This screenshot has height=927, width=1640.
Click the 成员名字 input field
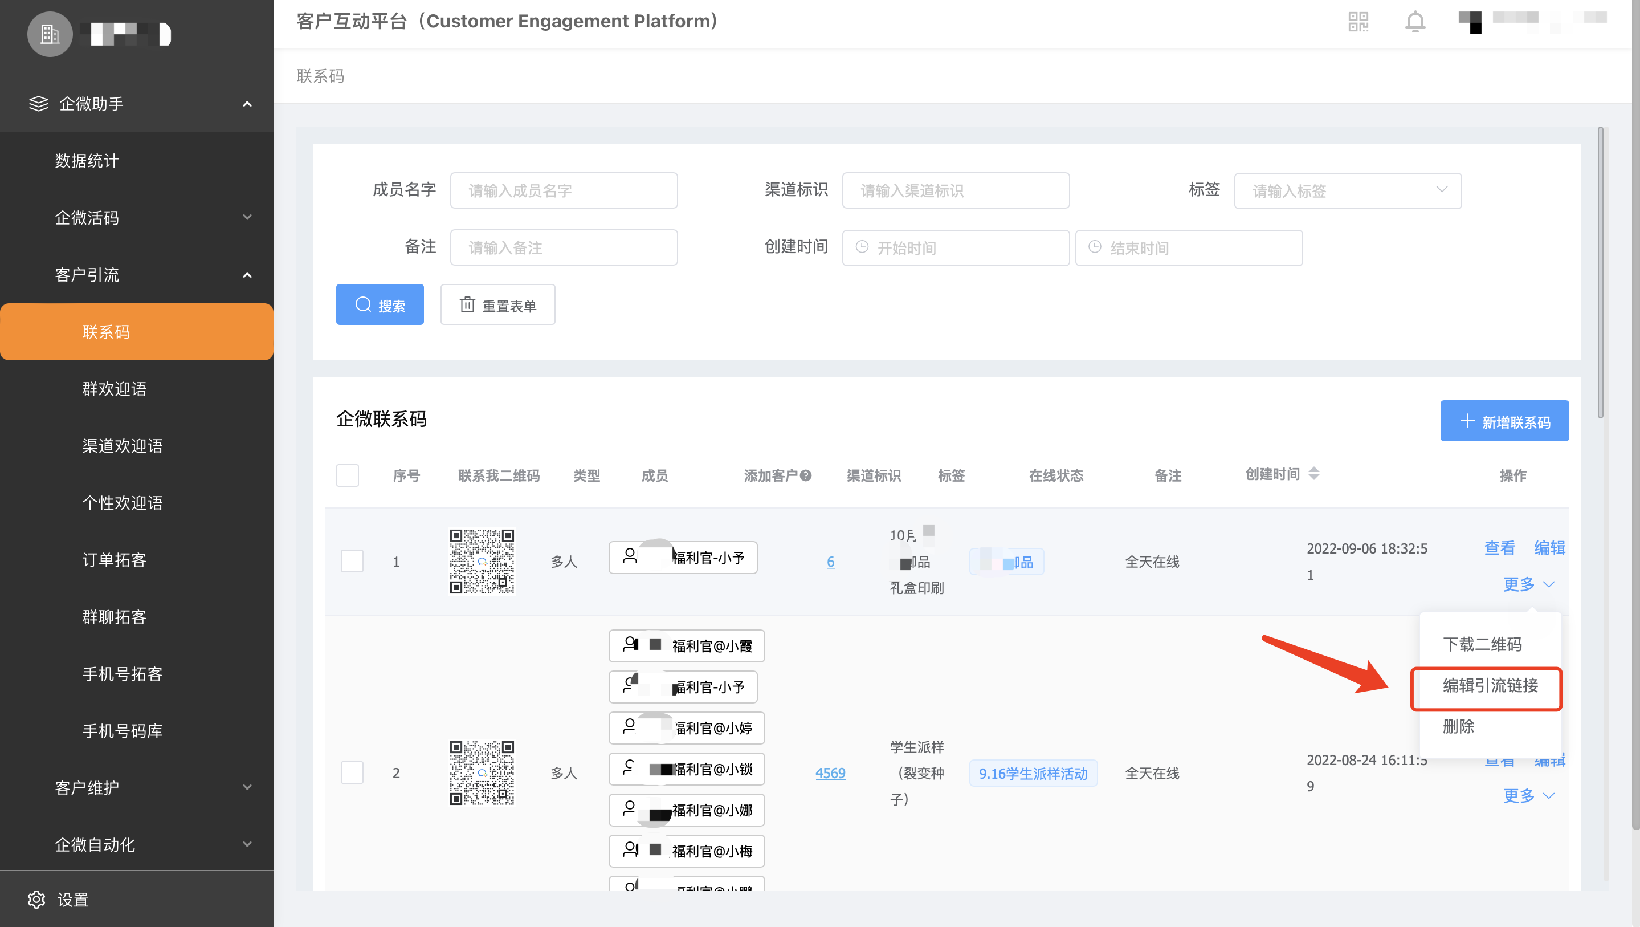(564, 190)
